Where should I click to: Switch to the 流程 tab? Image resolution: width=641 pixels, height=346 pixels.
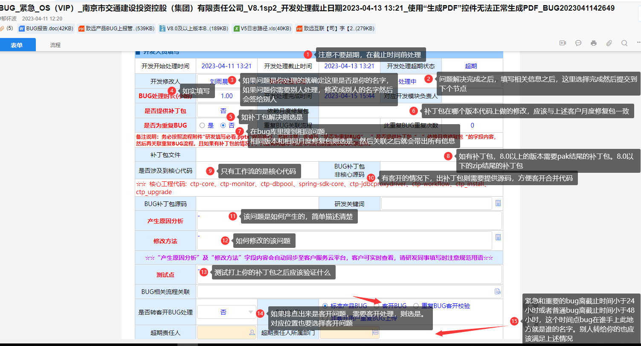pyautogui.click(x=55, y=45)
